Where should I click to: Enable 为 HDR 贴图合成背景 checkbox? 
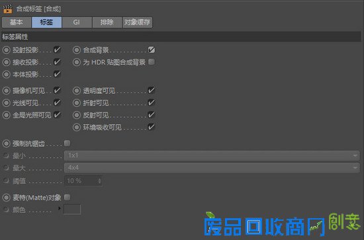pos(152,62)
